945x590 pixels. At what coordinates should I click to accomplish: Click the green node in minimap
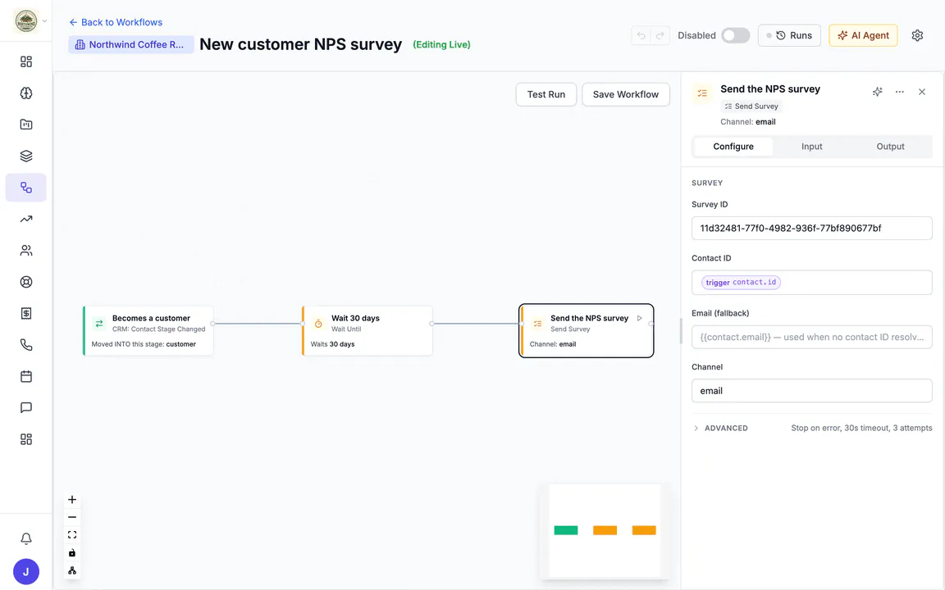pos(566,530)
